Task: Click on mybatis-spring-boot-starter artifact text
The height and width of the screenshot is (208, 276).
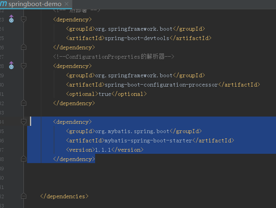Action: [x=148, y=140]
